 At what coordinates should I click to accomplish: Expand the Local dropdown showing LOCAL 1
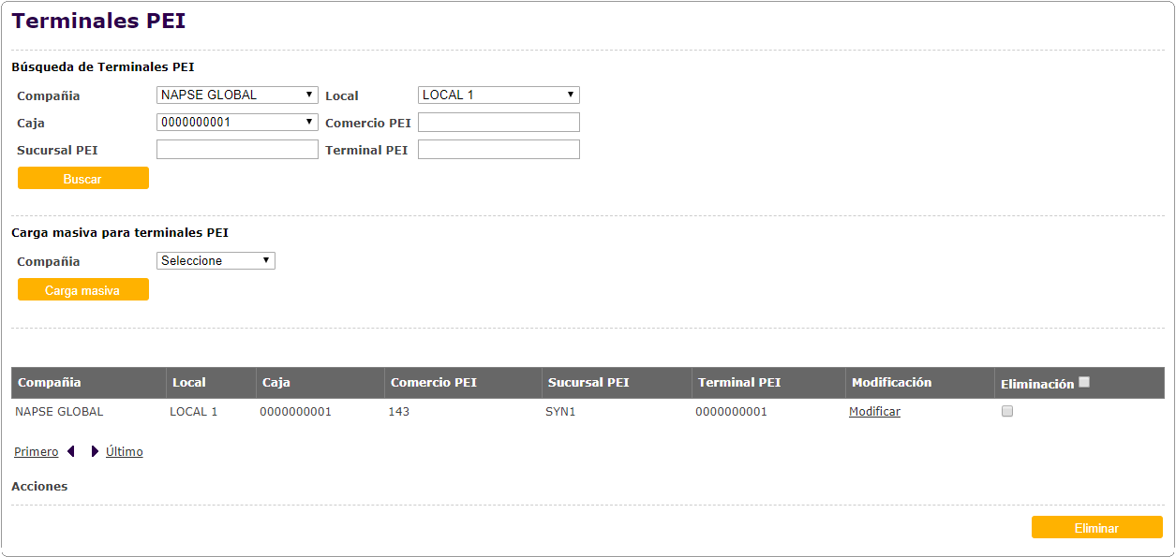click(x=499, y=95)
